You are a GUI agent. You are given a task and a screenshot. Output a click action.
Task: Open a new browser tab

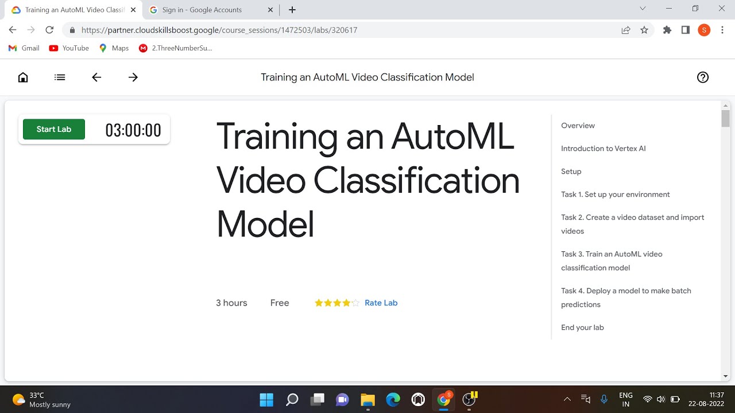click(292, 10)
